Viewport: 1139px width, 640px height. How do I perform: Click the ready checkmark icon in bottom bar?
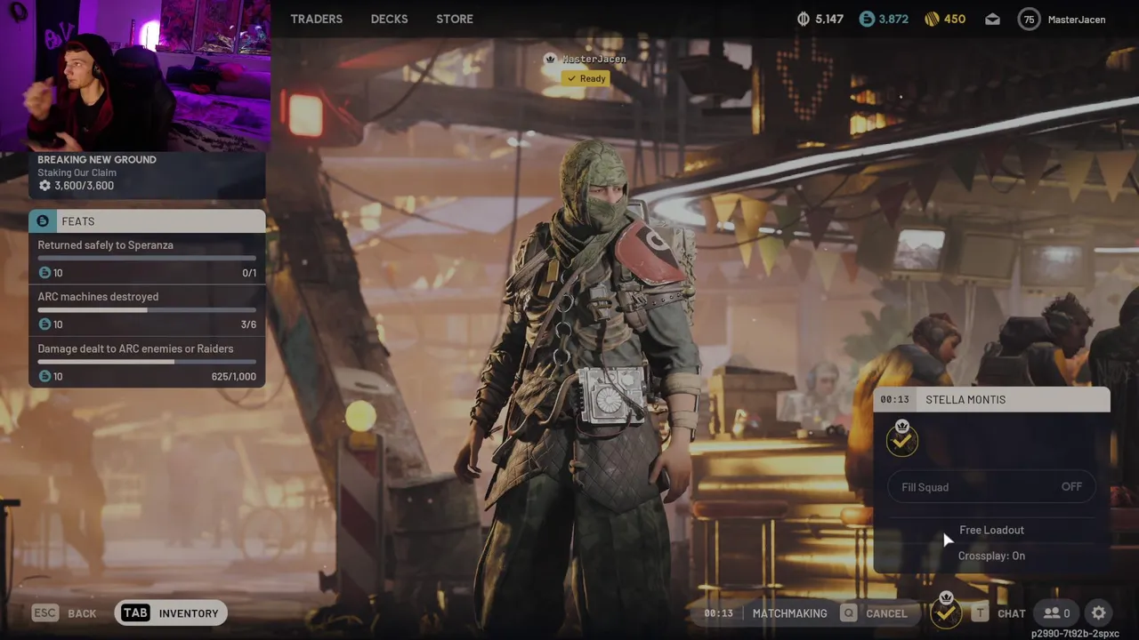[x=946, y=612]
